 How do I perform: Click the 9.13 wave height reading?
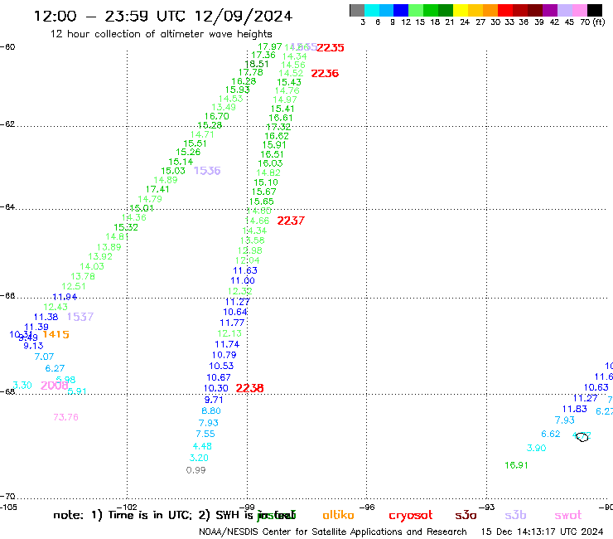click(34, 346)
